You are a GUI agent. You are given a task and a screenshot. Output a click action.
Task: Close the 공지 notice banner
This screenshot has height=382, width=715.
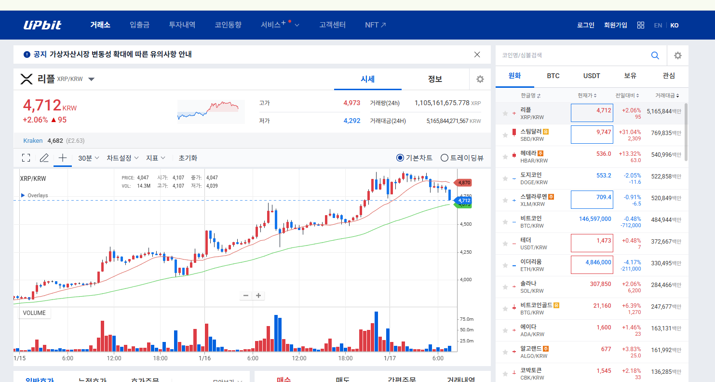[477, 55]
